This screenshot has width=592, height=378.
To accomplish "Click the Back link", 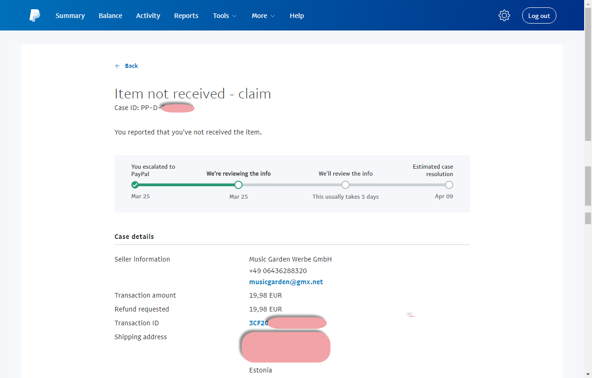I will click(x=131, y=66).
